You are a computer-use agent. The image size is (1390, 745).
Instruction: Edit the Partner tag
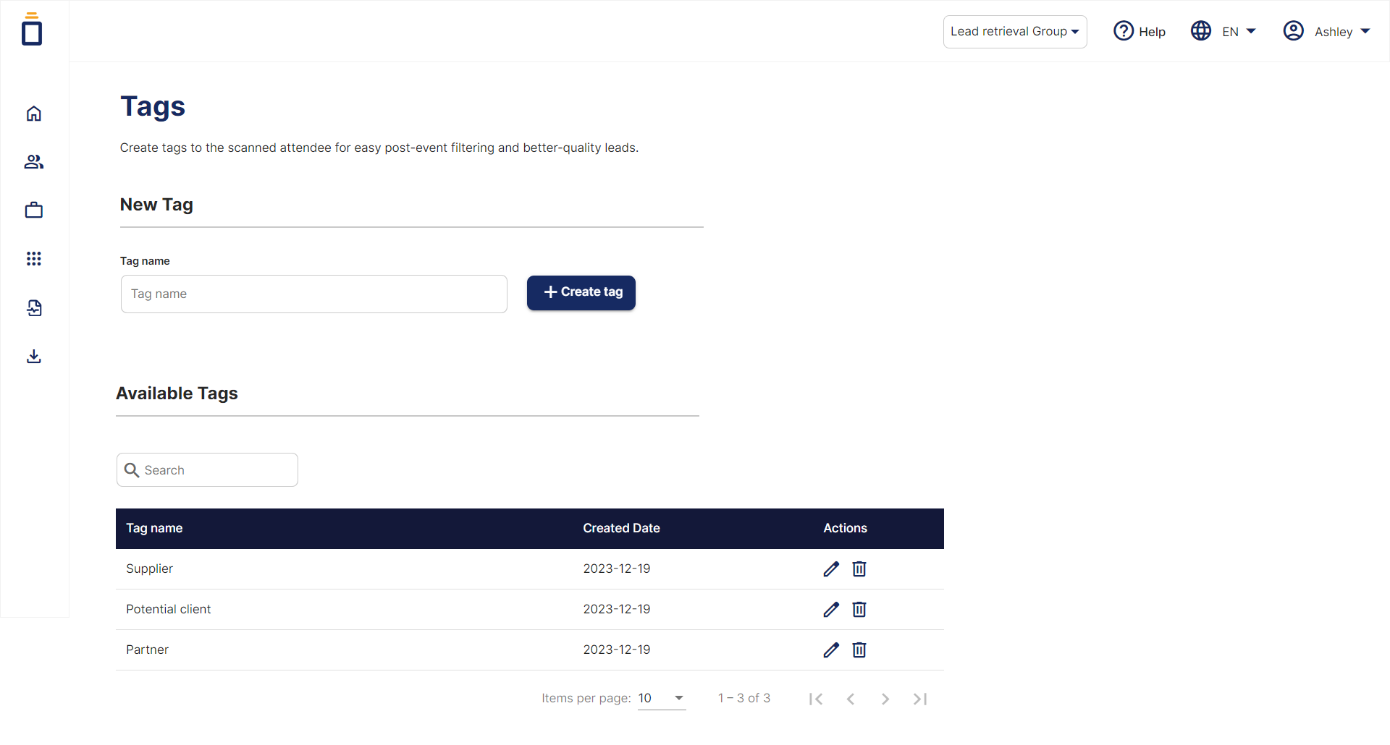831,650
